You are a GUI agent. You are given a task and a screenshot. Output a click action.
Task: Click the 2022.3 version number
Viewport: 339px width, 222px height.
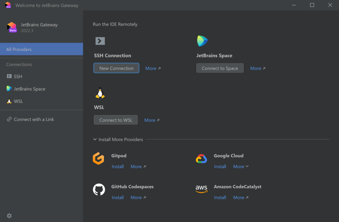(x=27, y=30)
